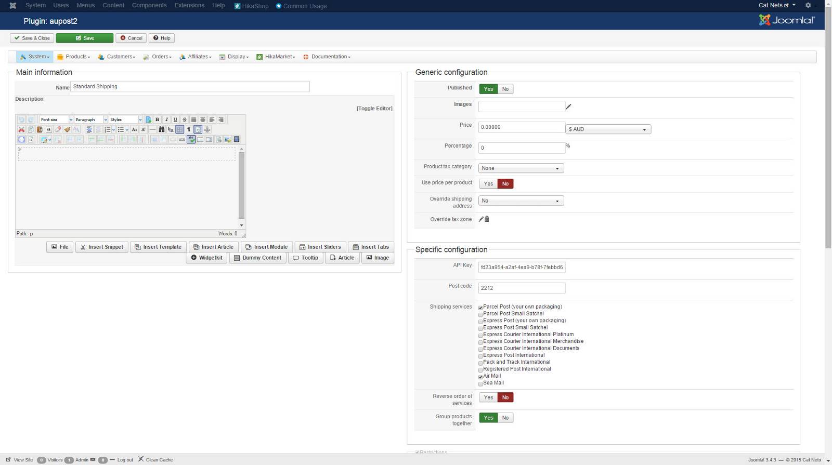Open the Display menu in HikaShop toolbar
Screen dimensions: 832x465
click(234, 57)
